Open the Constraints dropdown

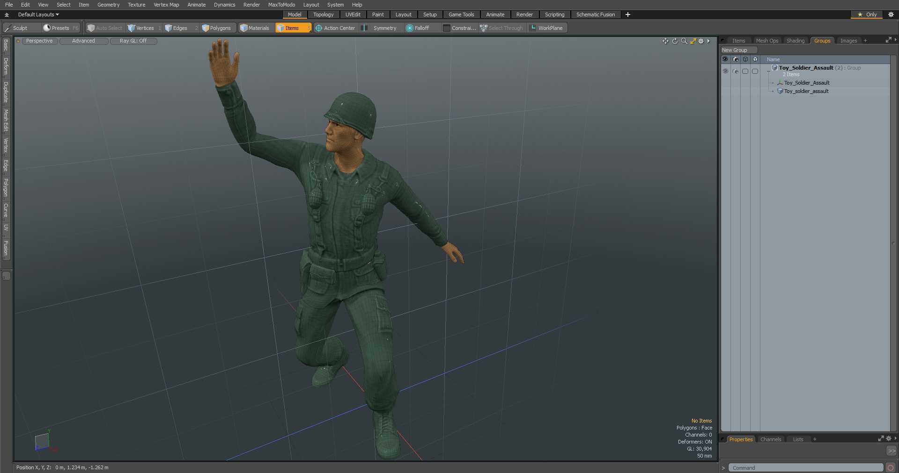459,28
